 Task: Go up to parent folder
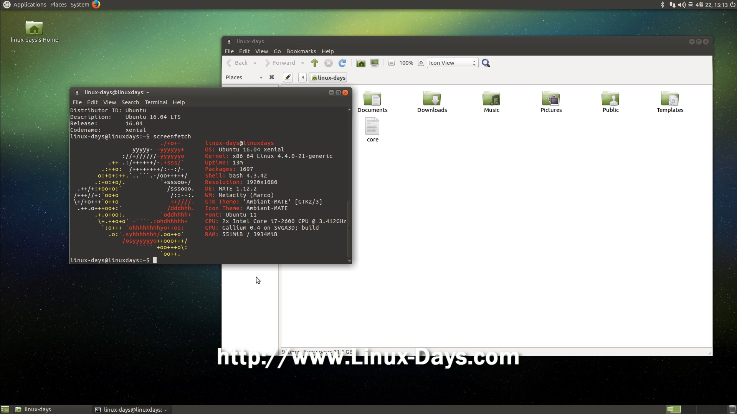click(315, 63)
